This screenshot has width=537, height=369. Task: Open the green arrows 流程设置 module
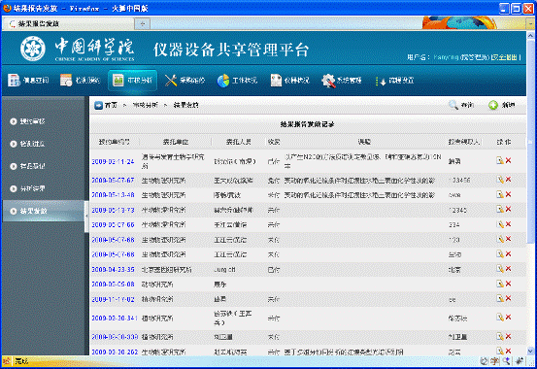click(x=381, y=81)
